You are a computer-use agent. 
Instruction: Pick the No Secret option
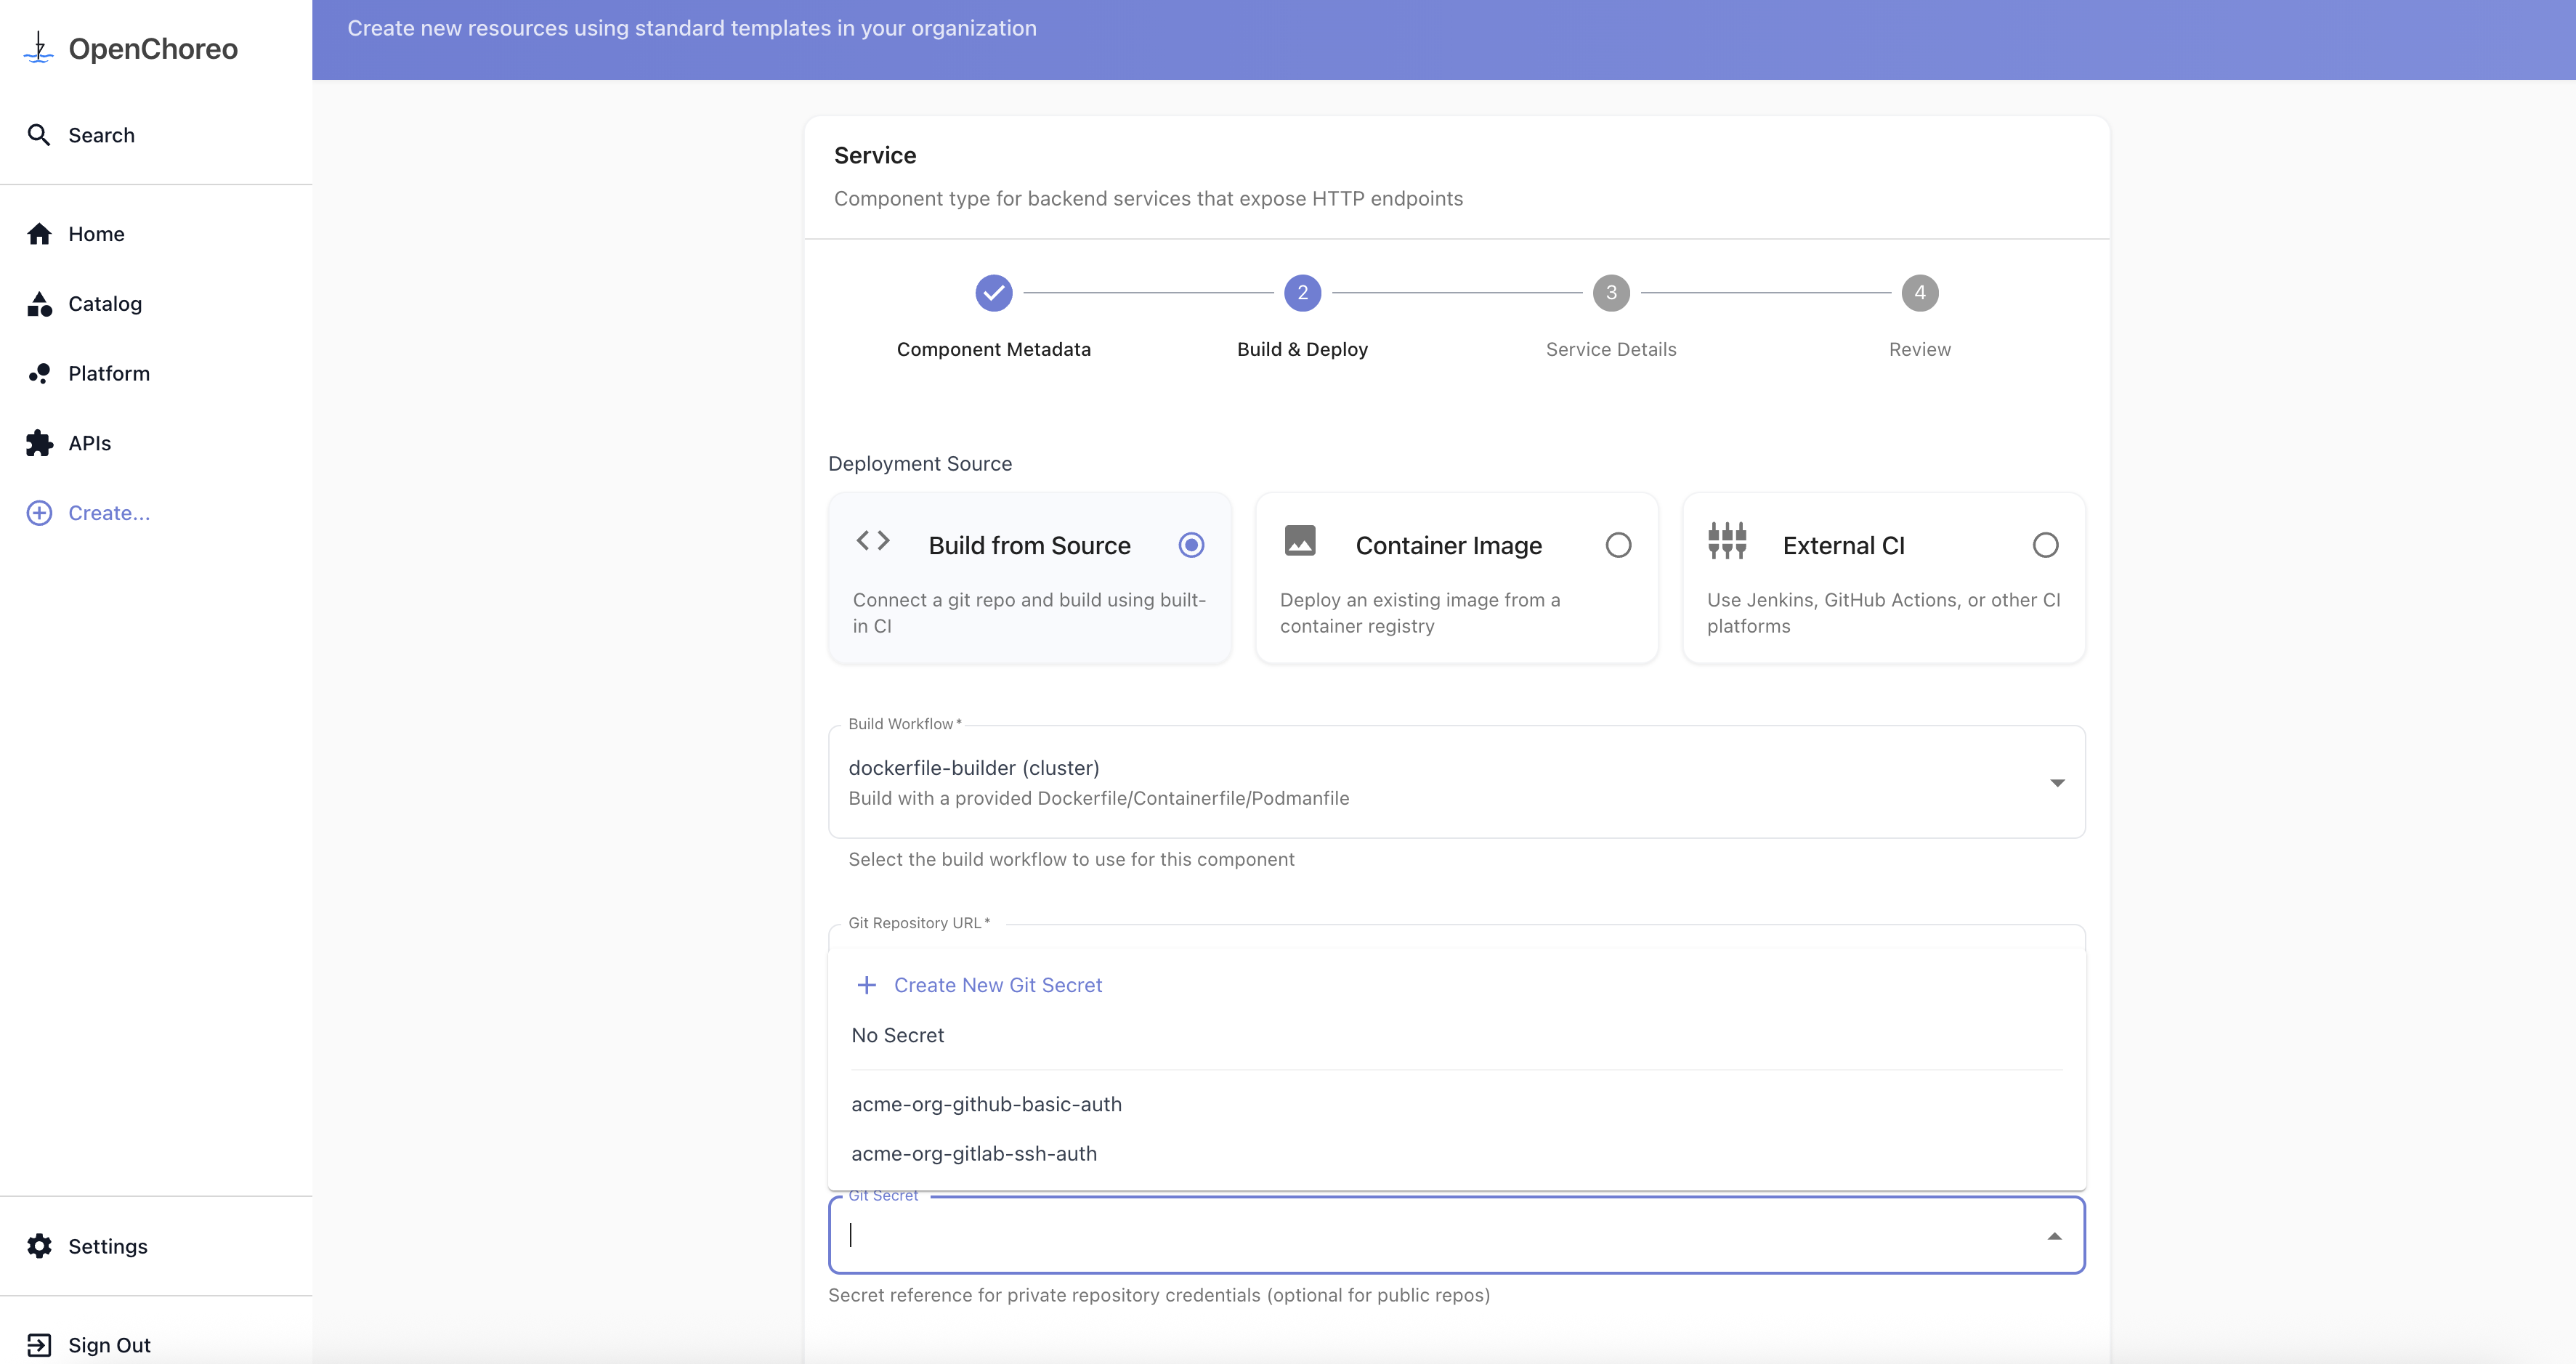click(897, 1035)
